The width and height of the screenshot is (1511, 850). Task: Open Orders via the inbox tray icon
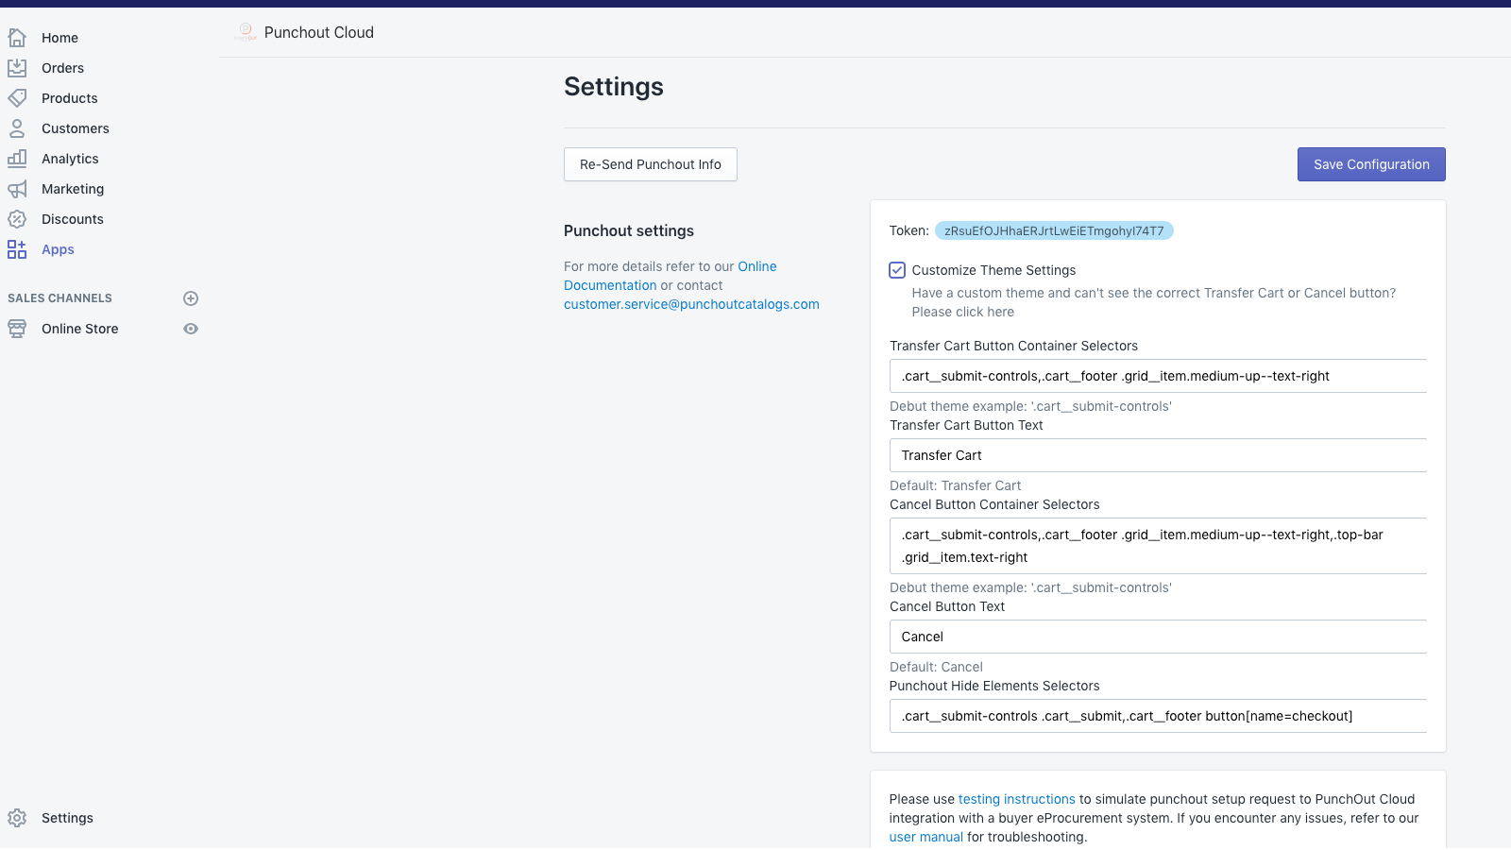pos(17,68)
